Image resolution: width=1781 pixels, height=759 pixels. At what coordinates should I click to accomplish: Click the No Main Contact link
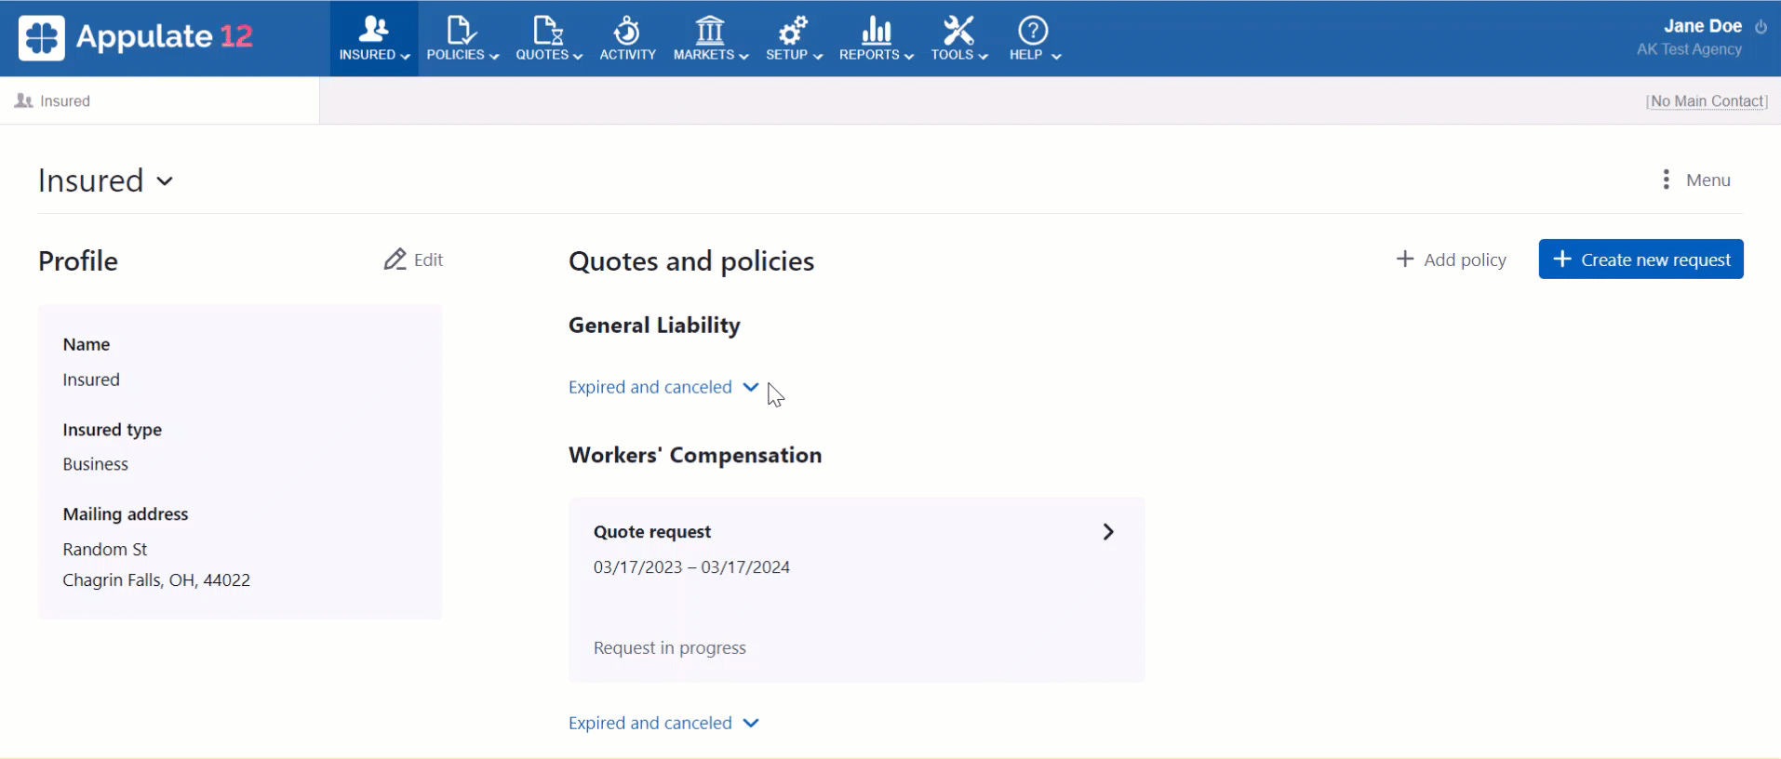tap(1707, 100)
